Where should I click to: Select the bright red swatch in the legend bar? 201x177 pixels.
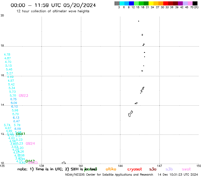pos(166,3)
